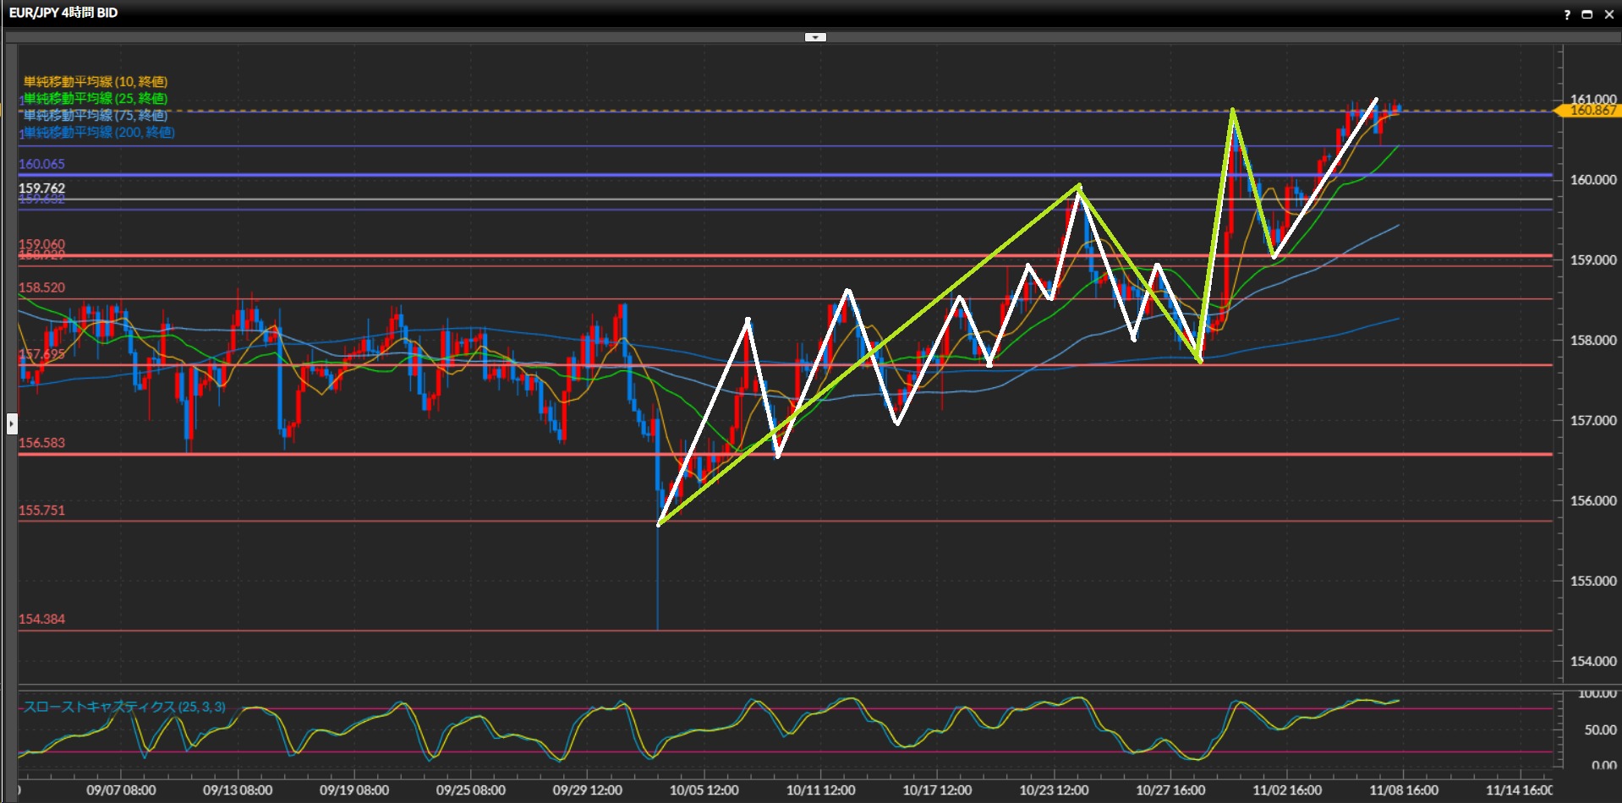This screenshot has width=1622, height=803.
Task: Click the white 159.762 line label
Action: click(x=42, y=188)
